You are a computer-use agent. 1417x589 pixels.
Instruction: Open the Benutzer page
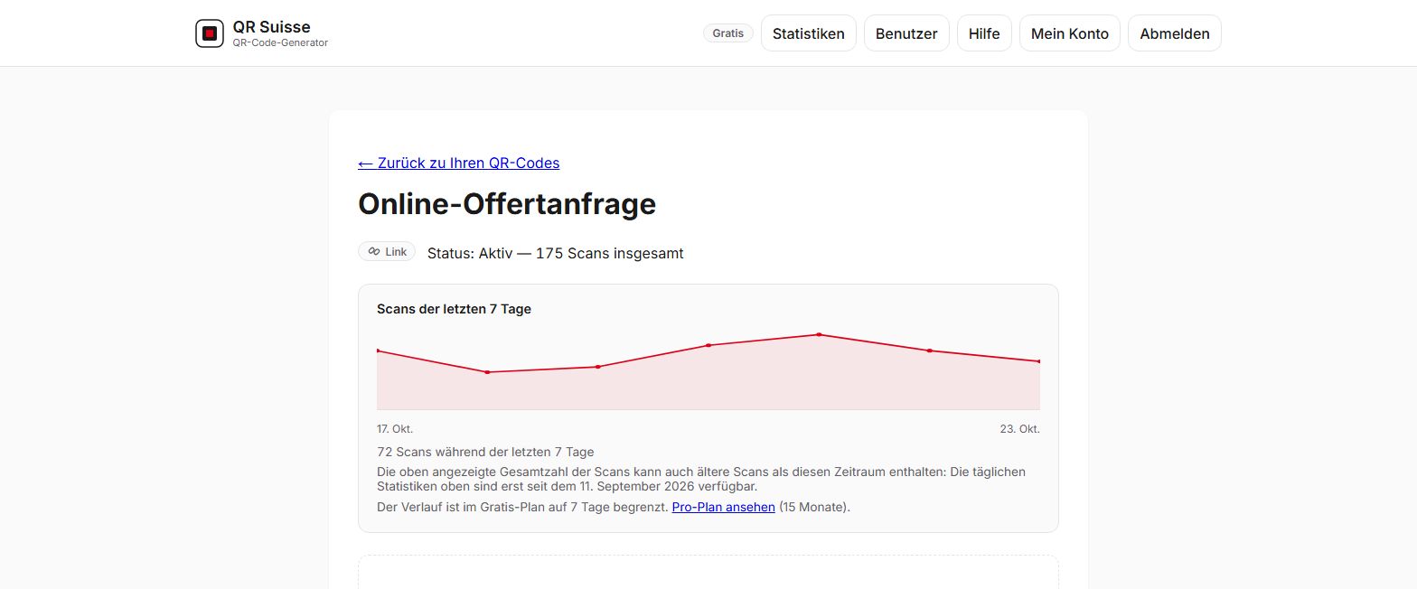[x=906, y=33]
